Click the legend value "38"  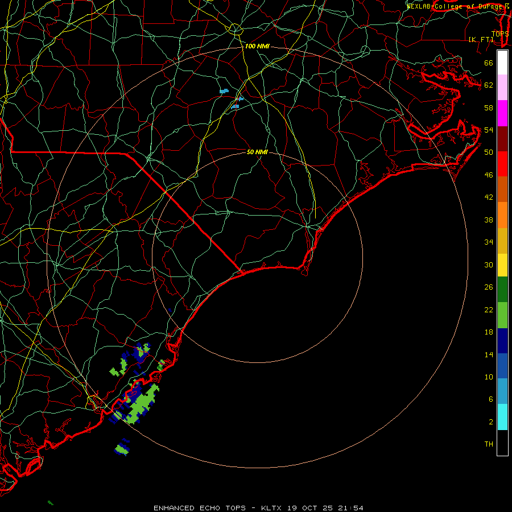point(489,220)
